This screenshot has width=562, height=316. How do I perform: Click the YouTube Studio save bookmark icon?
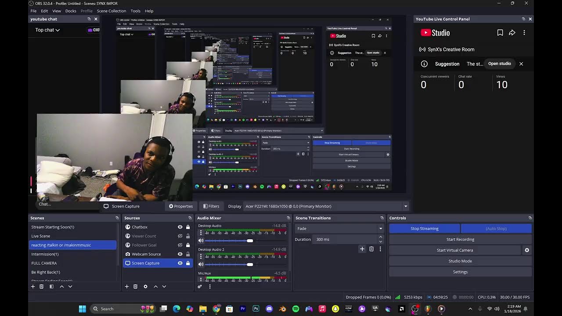pos(500,33)
